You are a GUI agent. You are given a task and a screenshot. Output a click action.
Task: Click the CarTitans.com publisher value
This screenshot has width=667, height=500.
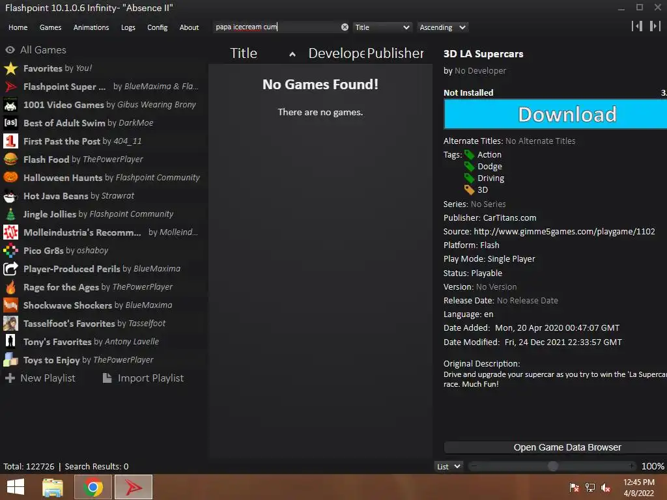509,217
